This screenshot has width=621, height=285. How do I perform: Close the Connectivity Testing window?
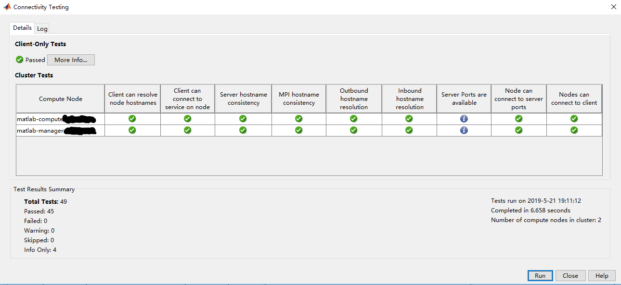[613, 7]
